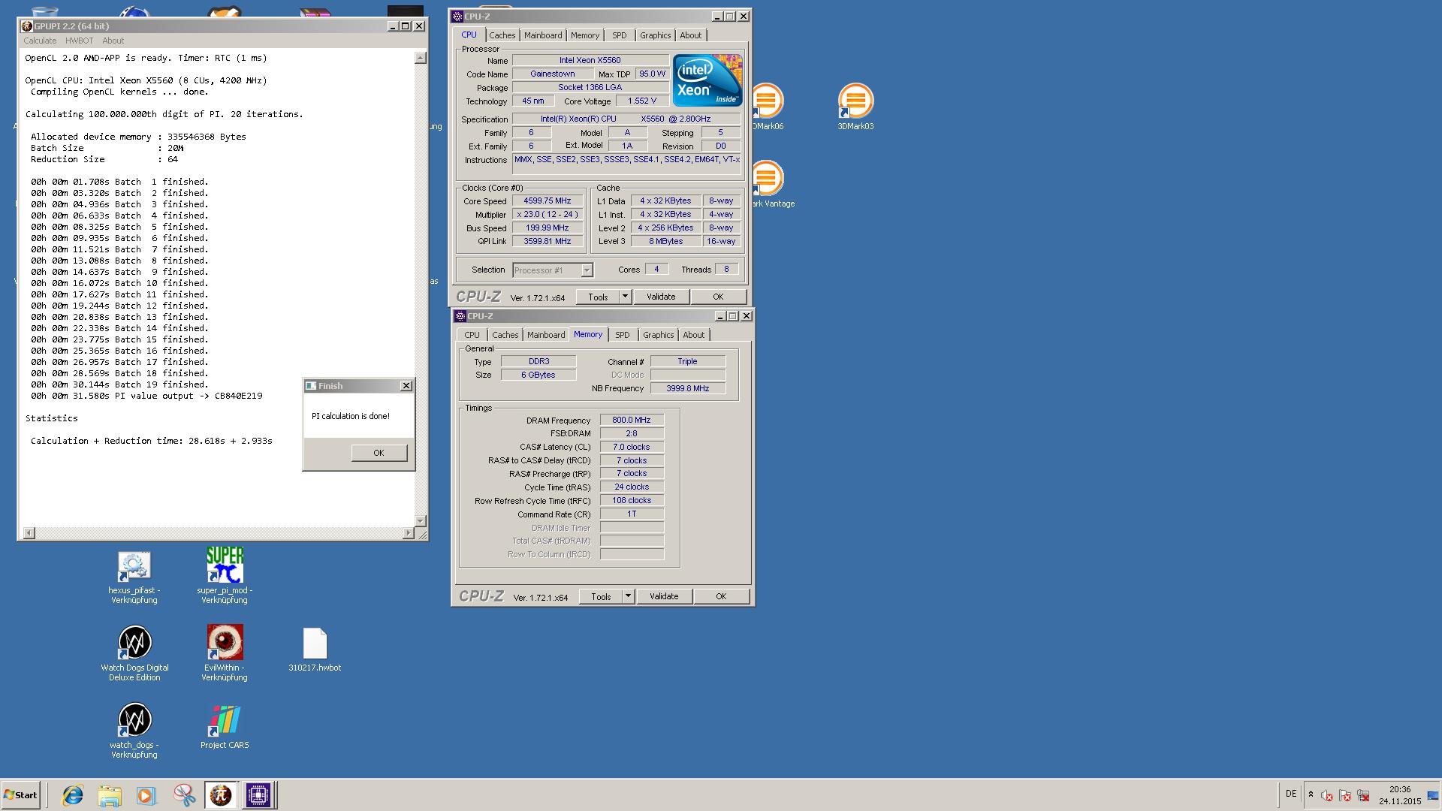Open the About menu in GPUPI
The height and width of the screenshot is (811, 1442).
tap(113, 41)
